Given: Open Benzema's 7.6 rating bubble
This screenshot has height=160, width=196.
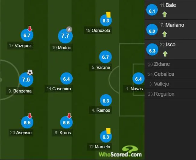Looking at the screenshot, I should coord(26,80).
